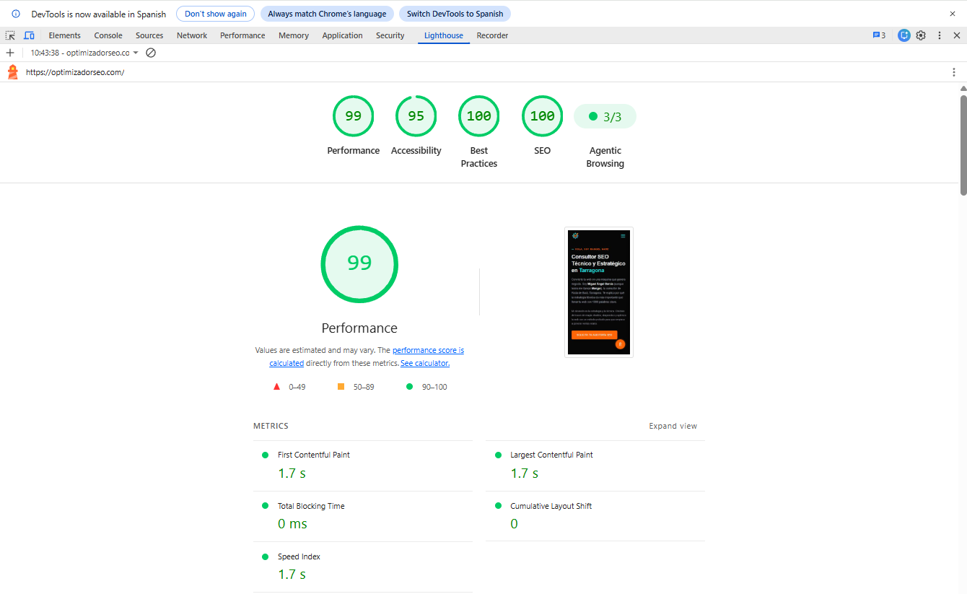Open the Security tab

tap(390, 35)
